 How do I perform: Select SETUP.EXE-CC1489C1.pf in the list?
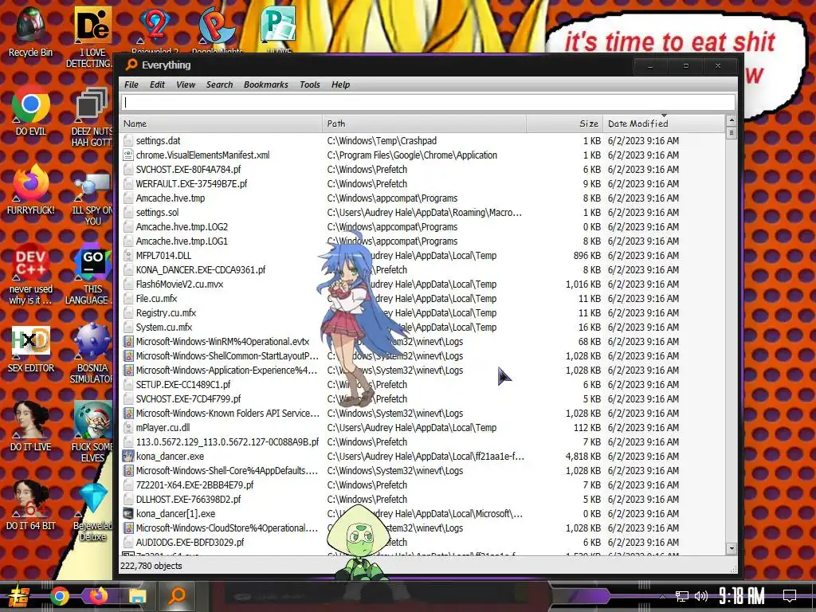422,385
